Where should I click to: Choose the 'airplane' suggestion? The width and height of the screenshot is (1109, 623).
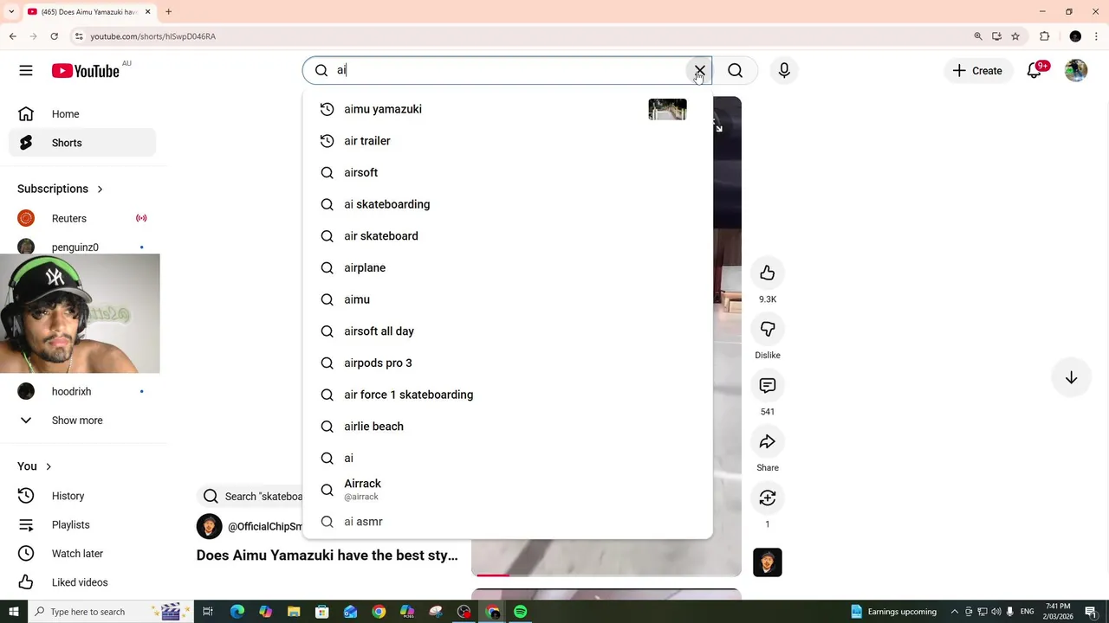click(x=508, y=268)
